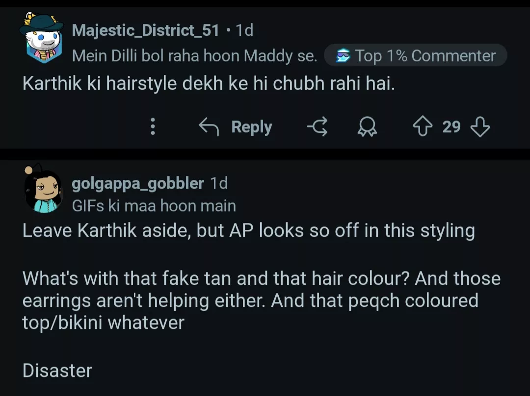
Task: Tap the Reply text button
Action: coord(251,127)
